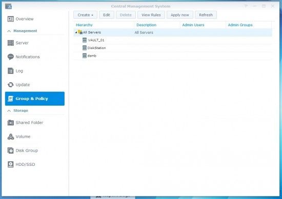282x199 pixels.
Task: Click the Update refresh-arrows icon
Action: coord(11,85)
